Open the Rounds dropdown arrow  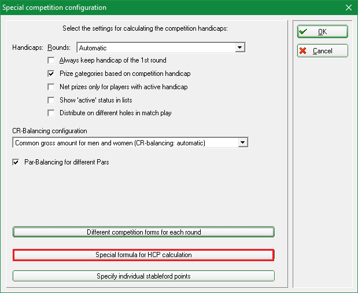(x=240, y=47)
